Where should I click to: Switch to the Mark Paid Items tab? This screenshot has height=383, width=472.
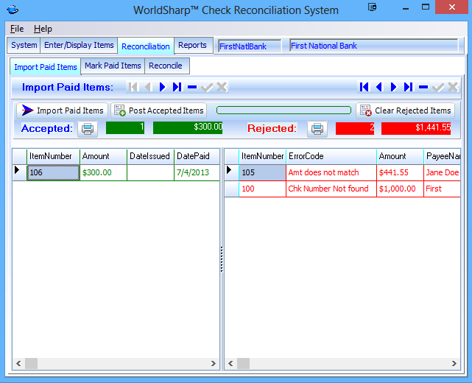pyautogui.click(x=113, y=66)
